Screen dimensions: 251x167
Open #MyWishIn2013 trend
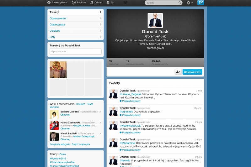(x=58, y=159)
